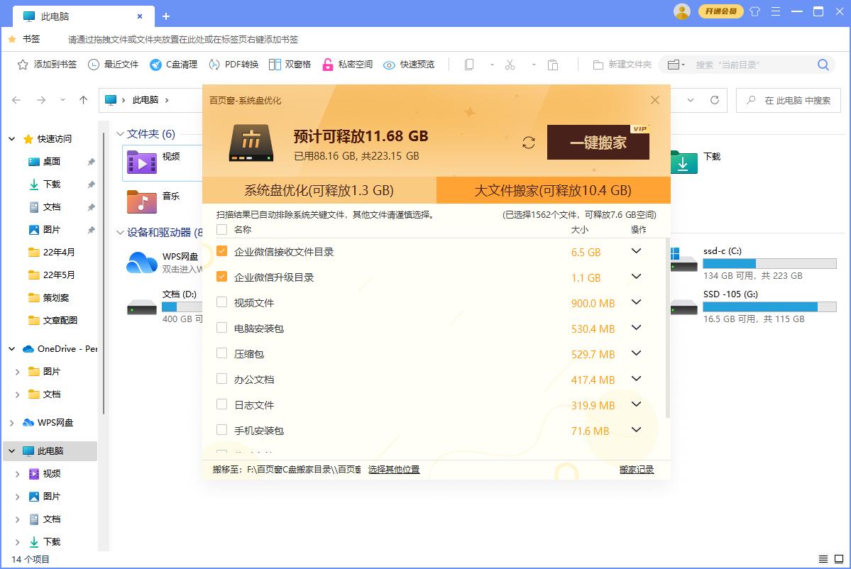851x569 pixels.
Task: Open the 选择其他位置 link
Action: [395, 469]
